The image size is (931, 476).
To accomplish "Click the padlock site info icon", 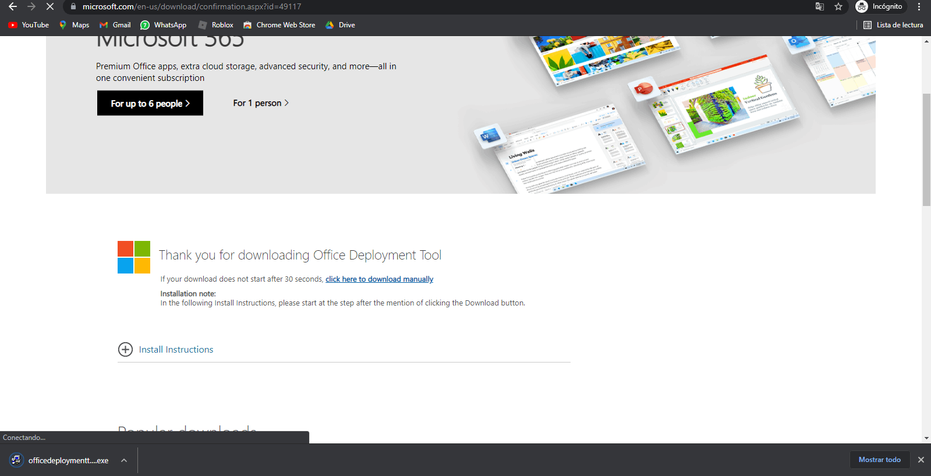I will pos(73,6).
